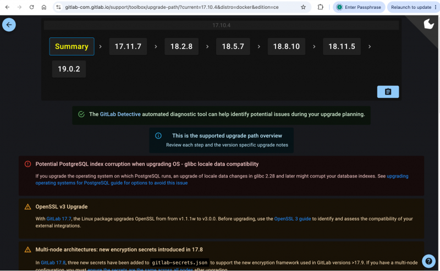Select the 17.11.7 version step
This screenshot has height=271, width=440.
pos(128,47)
